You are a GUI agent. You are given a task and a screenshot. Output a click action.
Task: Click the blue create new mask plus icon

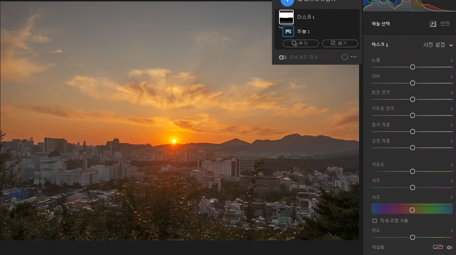[x=287, y=2]
